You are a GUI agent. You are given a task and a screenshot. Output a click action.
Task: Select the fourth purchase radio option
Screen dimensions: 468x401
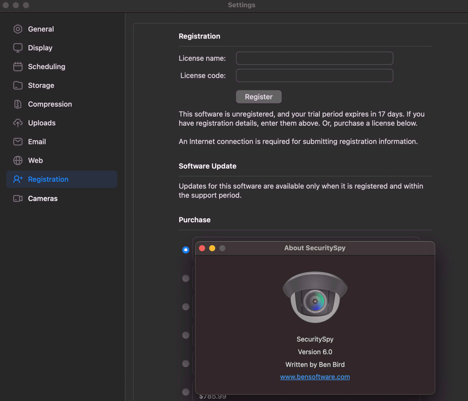tap(186, 335)
